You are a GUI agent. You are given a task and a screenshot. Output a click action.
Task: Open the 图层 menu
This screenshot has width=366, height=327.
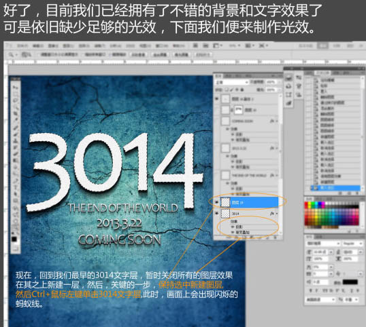click(x=69, y=46)
